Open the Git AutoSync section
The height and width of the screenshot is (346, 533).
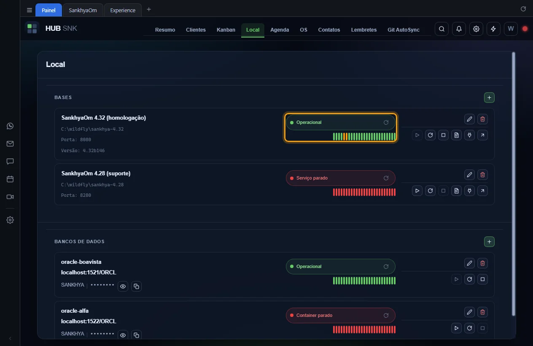pyautogui.click(x=404, y=30)
